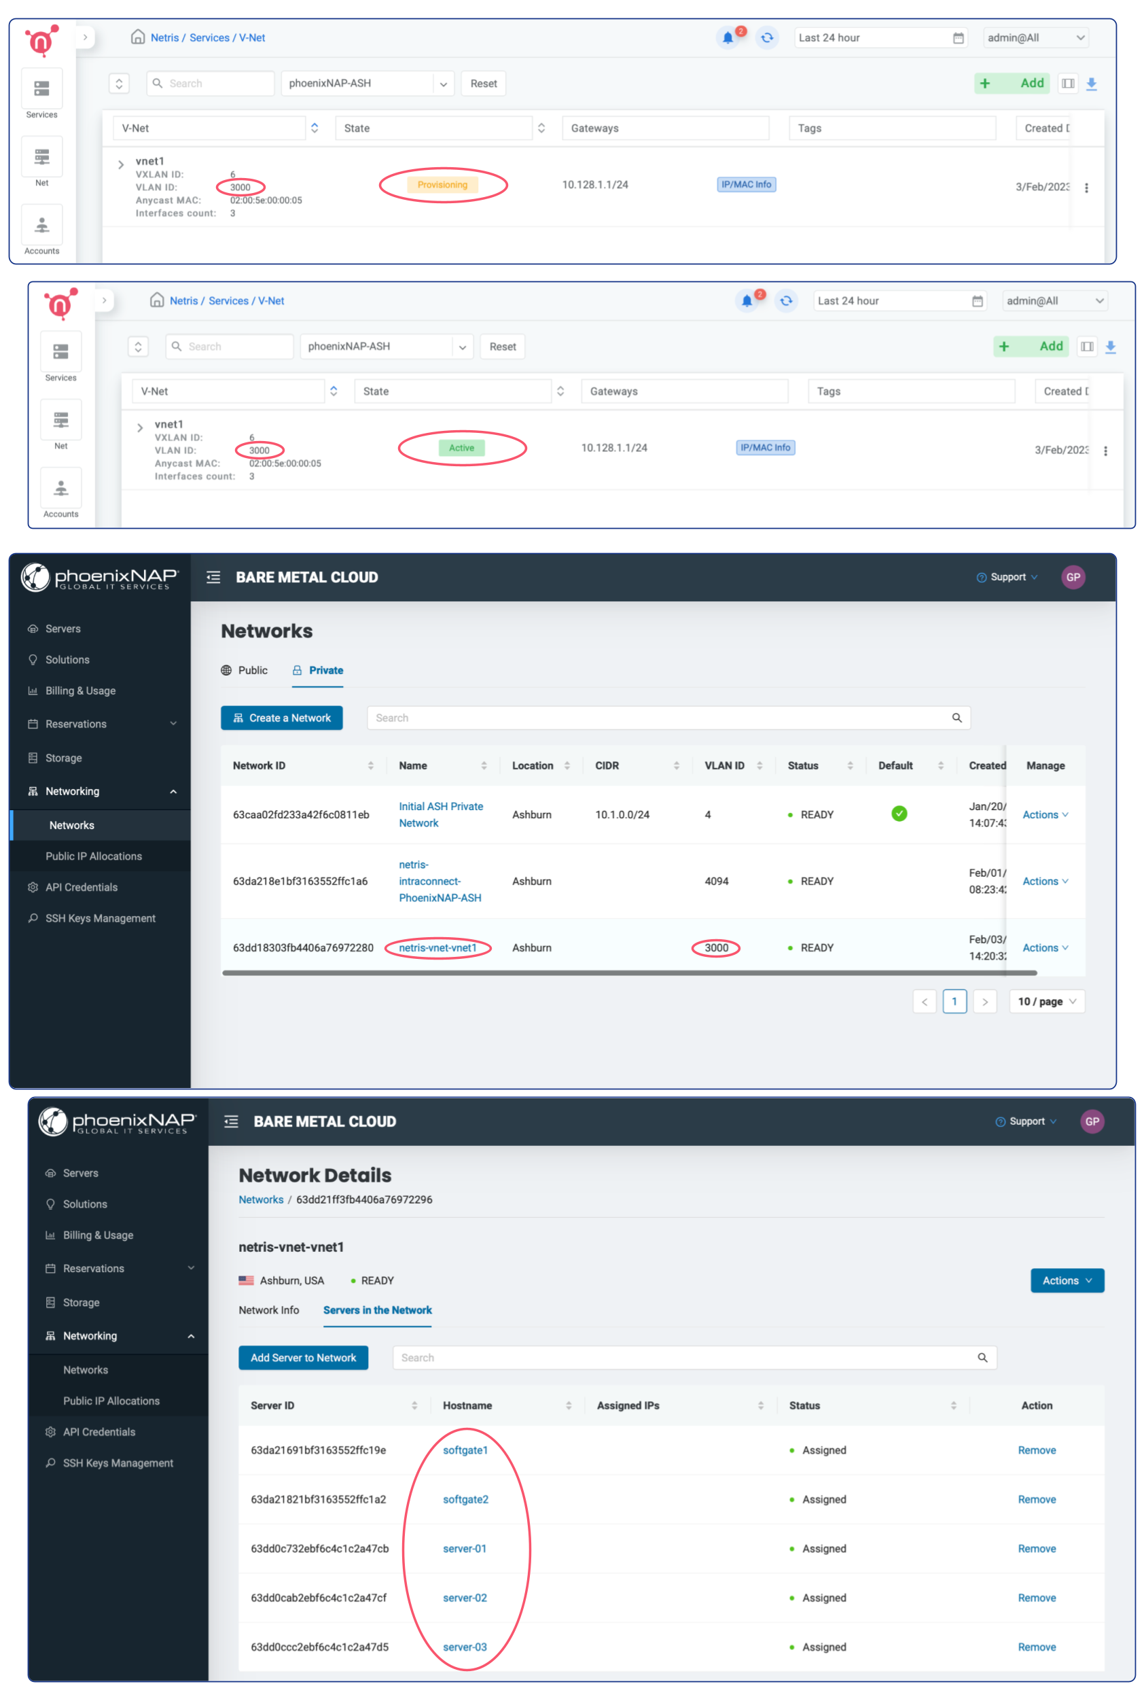Expand Actions for the netris-vnet-vnet1 network row

point(1044,947)
